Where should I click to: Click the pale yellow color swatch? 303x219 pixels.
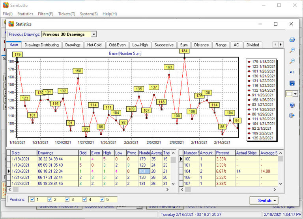click(289, 94)
